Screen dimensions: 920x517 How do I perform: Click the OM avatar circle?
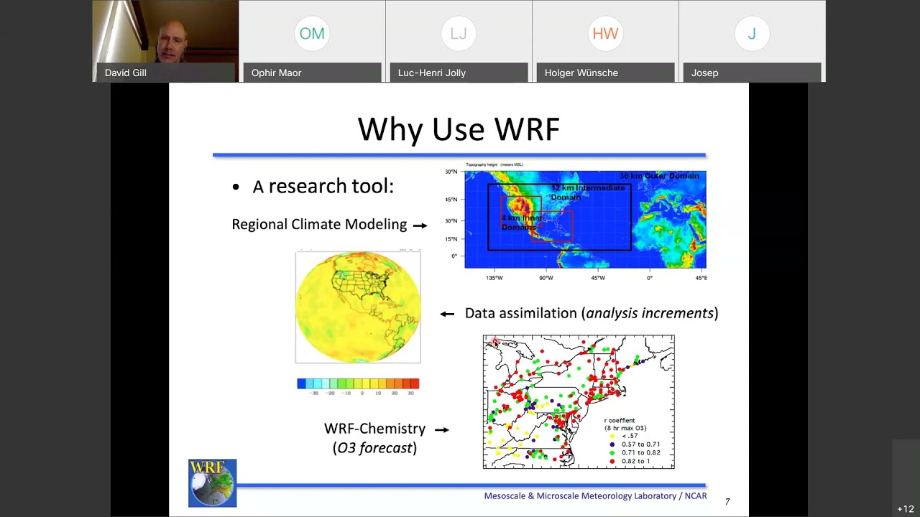click(x=312, y=33)
